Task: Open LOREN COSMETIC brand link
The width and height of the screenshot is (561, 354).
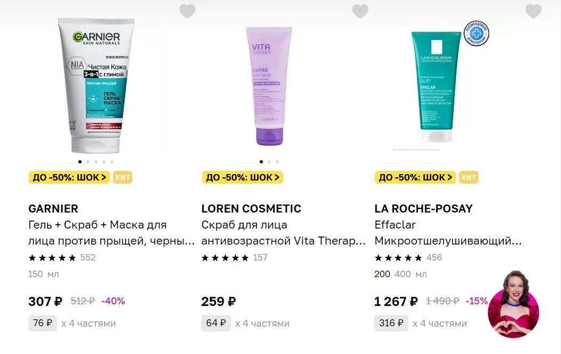Action: 251,209
